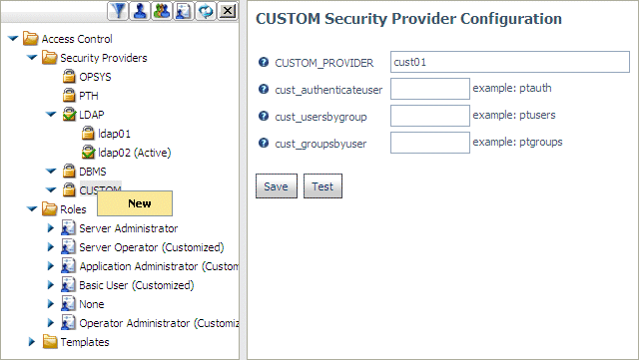Select the Basic User (Customized) role
The image size is (641, 360).
pos(137,285)
